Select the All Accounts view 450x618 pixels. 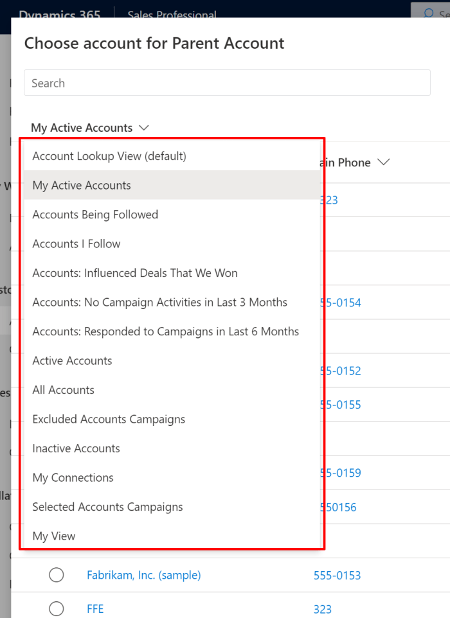point(63,389)
